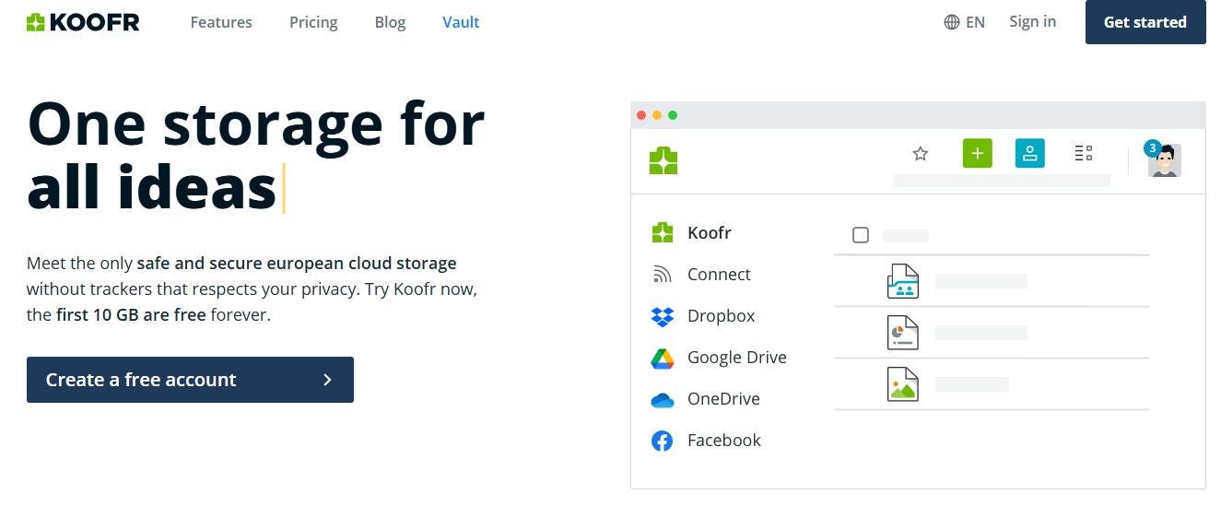
Task: Open the Blog link
Action: click(x=390, y=22)
